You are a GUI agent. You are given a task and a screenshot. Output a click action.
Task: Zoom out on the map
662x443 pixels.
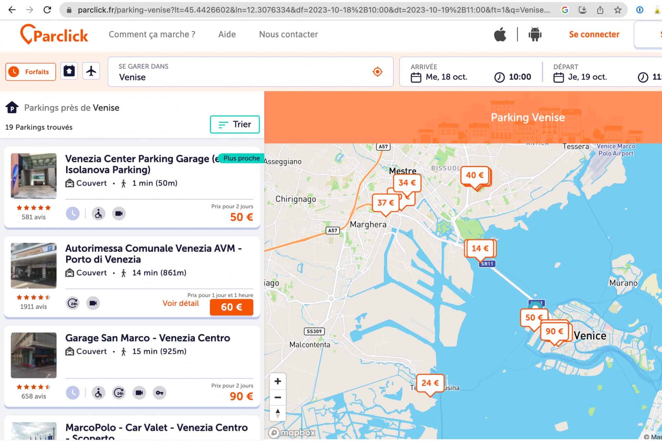point(278,397)
